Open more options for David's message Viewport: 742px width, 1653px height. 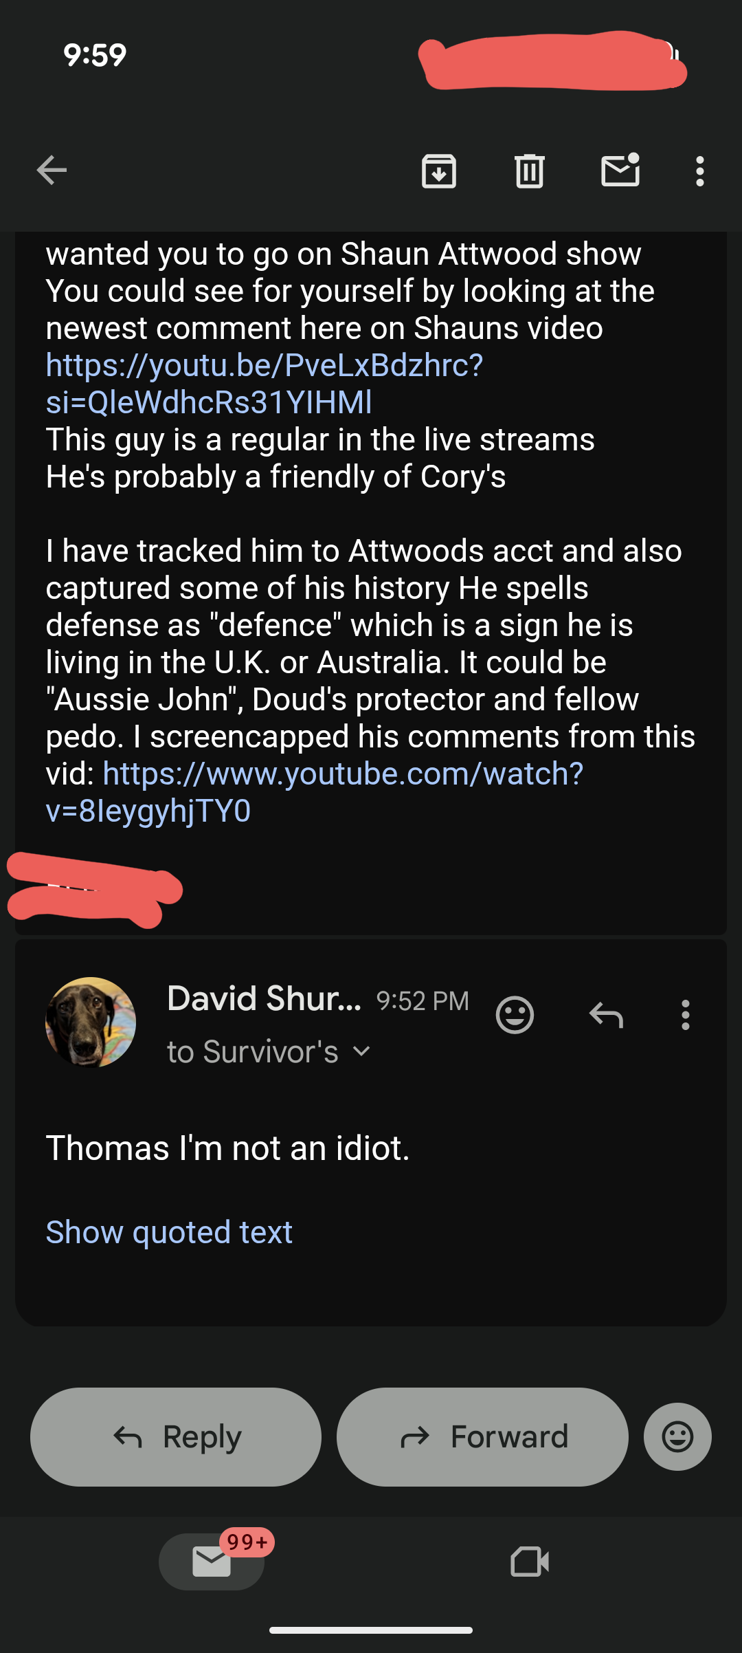685,1015
